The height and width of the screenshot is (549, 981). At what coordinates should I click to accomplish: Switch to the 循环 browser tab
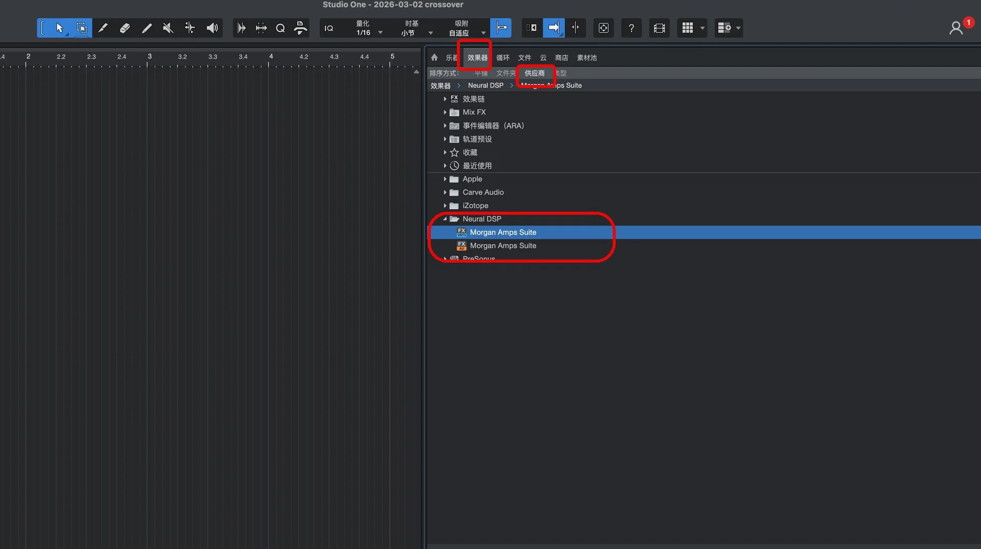[503, 58]
